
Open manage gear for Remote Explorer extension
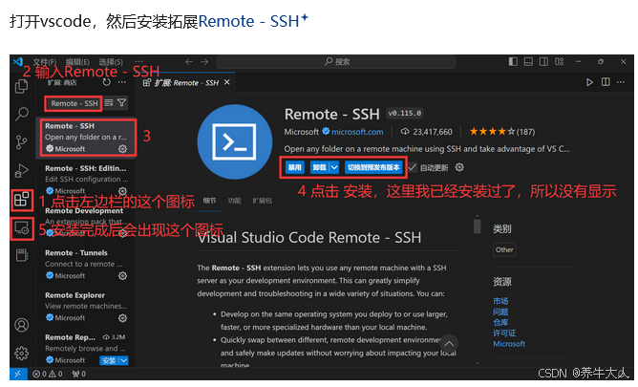point(122,318)
